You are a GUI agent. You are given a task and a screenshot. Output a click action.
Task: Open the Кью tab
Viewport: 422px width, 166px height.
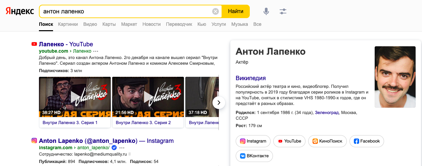[202, 24]
